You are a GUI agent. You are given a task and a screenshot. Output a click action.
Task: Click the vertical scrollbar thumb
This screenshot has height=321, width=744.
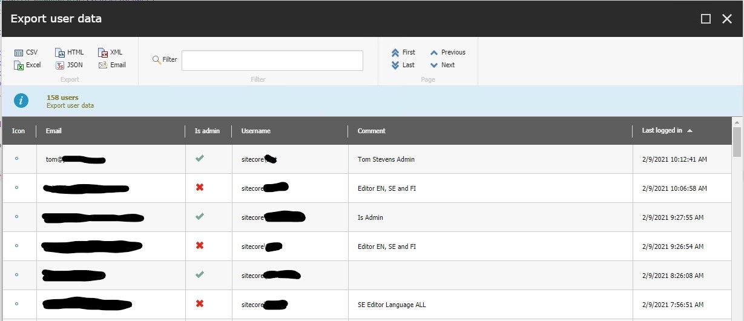(x=737, y=142)
